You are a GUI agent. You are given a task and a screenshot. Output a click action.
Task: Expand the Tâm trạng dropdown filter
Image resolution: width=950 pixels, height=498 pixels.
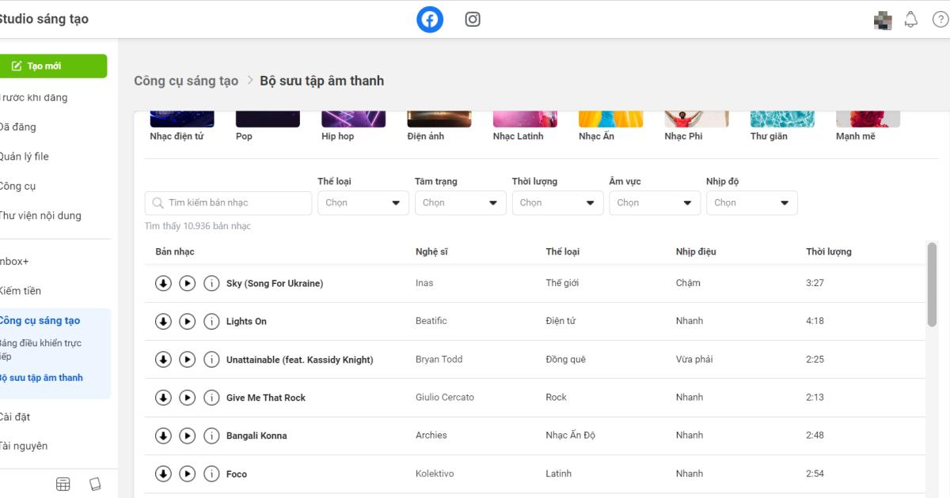tap(460, 203)
